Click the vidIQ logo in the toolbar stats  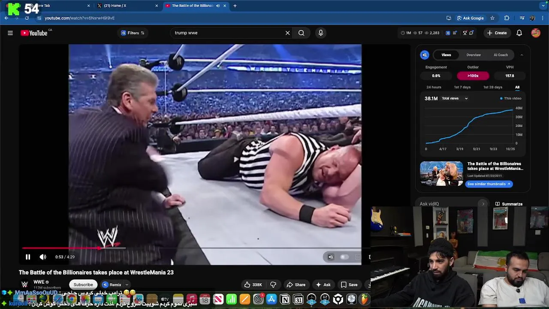coord(448,33)
